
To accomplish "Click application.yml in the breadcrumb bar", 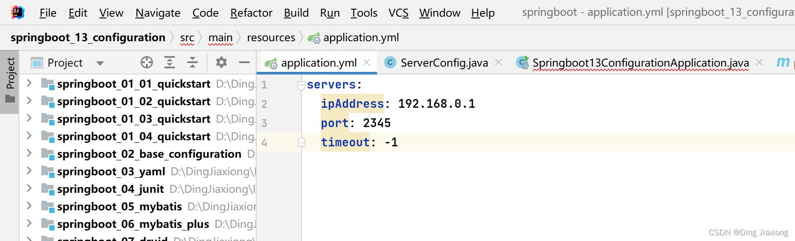I will pyautogui.click(x=354, y=38).
